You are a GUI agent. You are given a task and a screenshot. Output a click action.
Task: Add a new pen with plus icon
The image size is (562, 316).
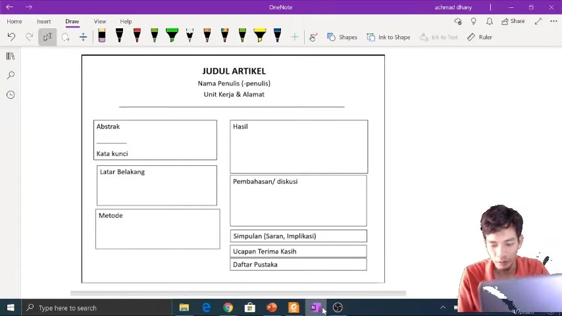[295, 37]
